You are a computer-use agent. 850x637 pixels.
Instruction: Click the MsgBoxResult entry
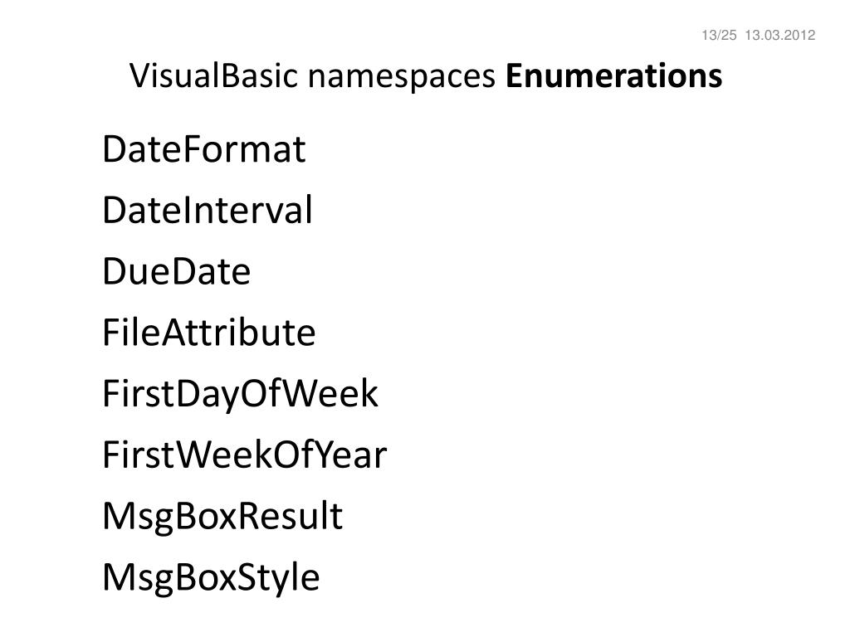222,516
